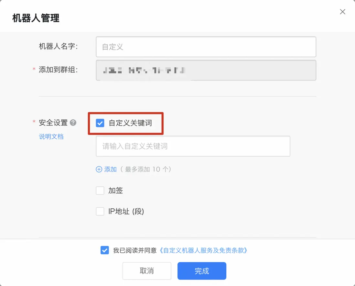This screenshot has height=286, width=355.
Task: Confirm with the 完成 button
Action: pos(202,271)
